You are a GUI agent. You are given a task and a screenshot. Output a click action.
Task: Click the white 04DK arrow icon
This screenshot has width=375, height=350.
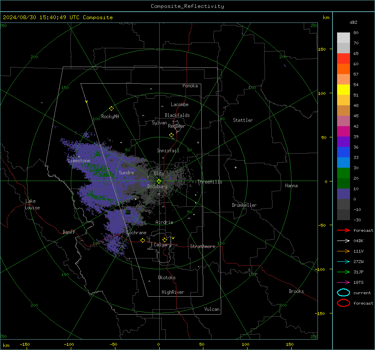click(343, 241)
